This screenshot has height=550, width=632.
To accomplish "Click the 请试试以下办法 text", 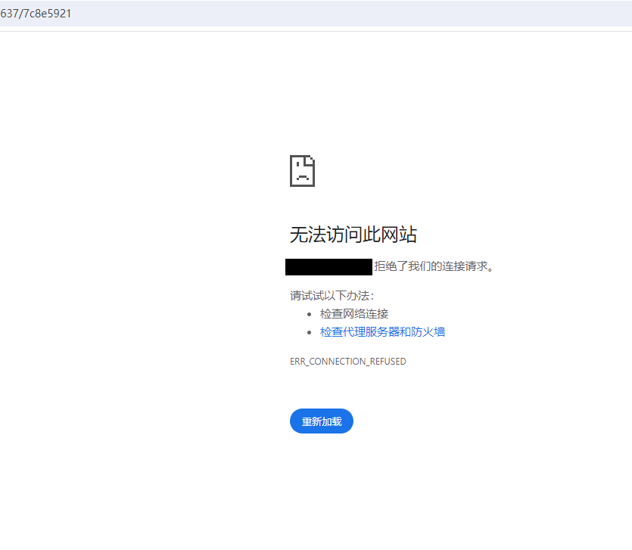I will [x=332, y=296].
